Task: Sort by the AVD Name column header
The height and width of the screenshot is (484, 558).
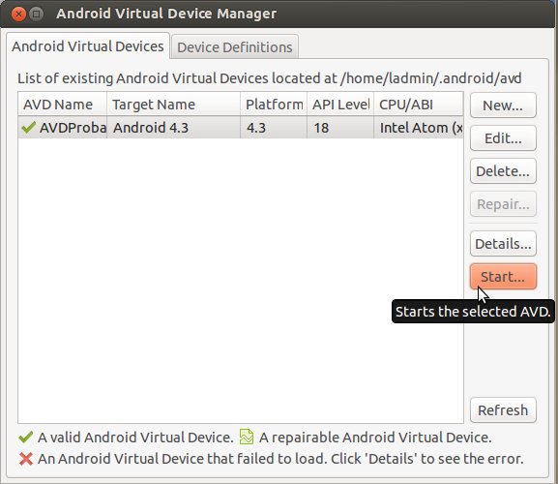Action: 62,105
